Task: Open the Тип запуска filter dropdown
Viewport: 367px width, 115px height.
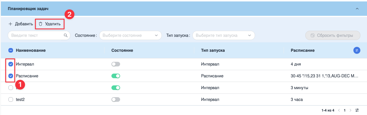Action: pos(224,35)
